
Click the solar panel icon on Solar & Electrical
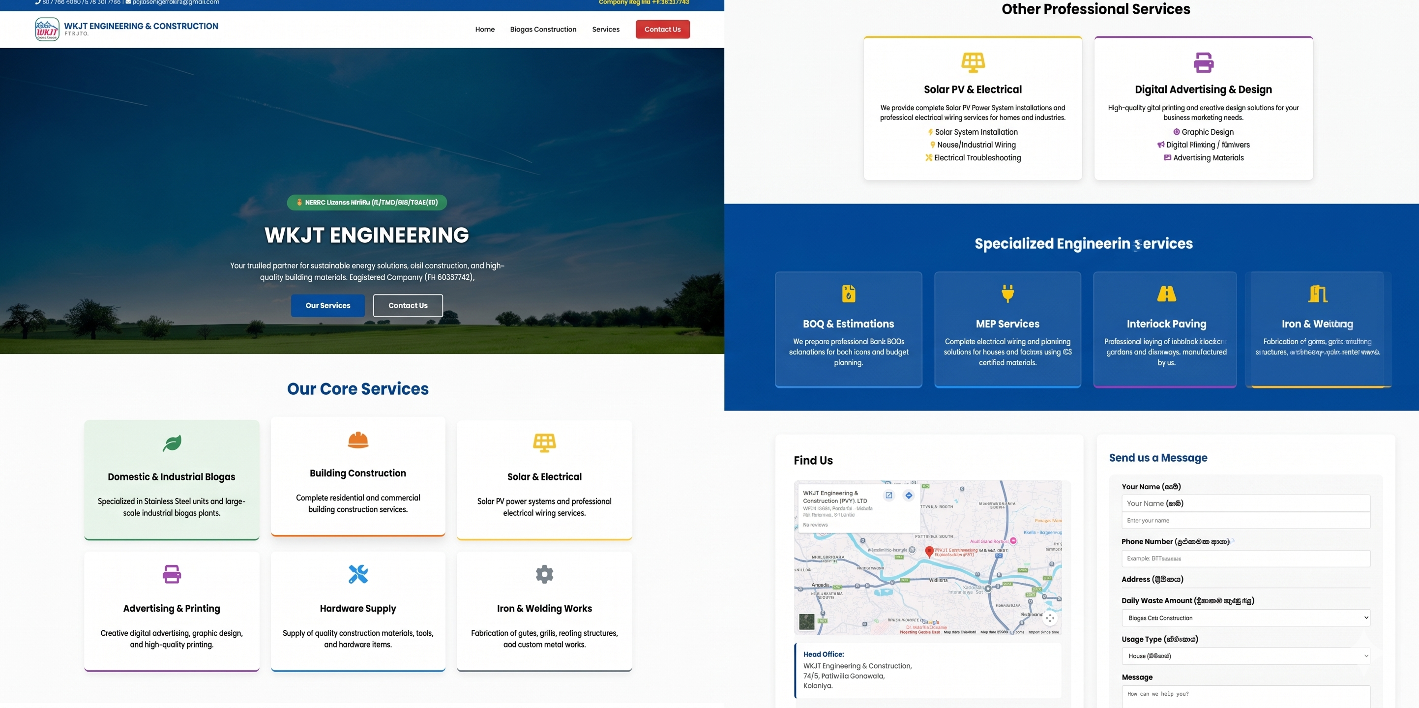pos(544,443)
